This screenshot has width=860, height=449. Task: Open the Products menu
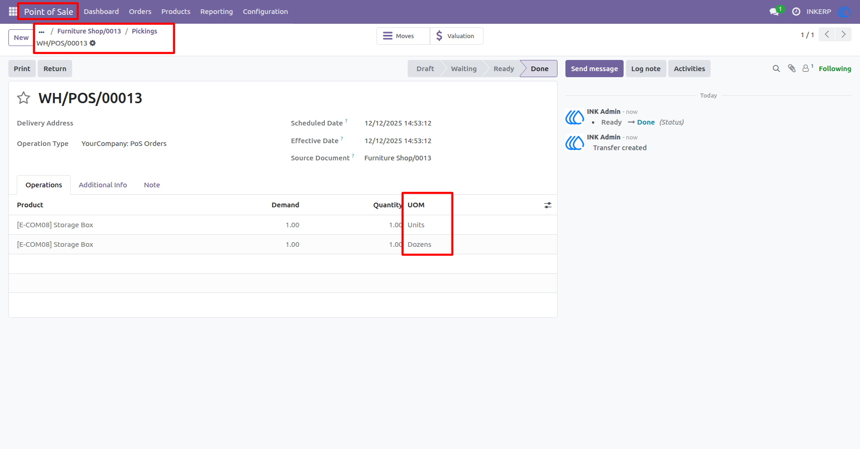point(176,12)
